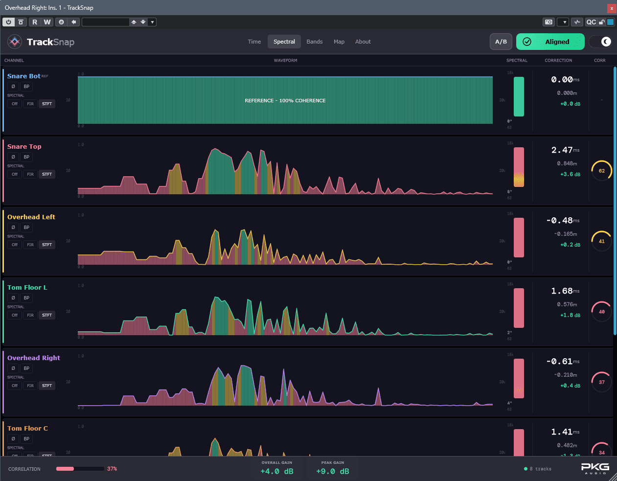Viewport: 617px width, 481px height.
Task: Click the Snare Top spectral meter bar
Action: [519, 167]
